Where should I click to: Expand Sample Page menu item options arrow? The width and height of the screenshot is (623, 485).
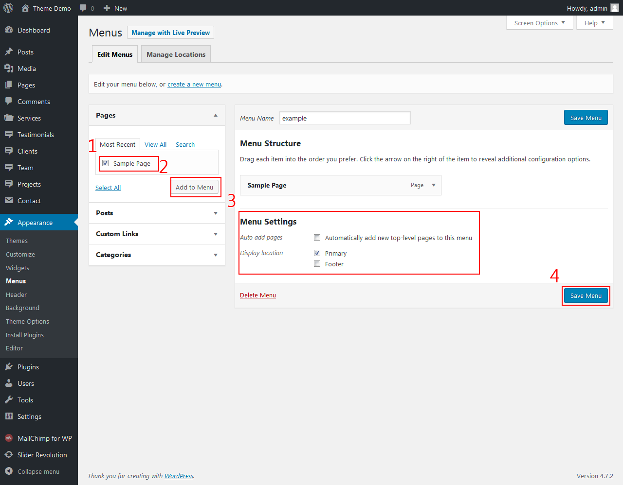pos(434,185)
